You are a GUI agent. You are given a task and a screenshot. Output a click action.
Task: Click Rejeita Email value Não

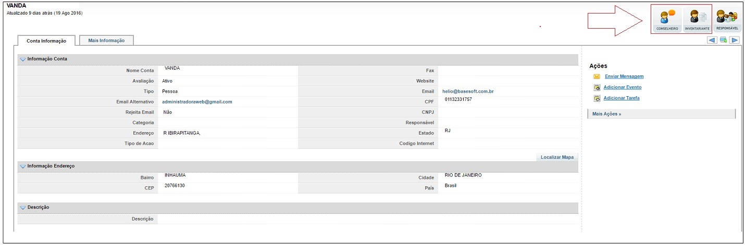[x=167, y=112]
